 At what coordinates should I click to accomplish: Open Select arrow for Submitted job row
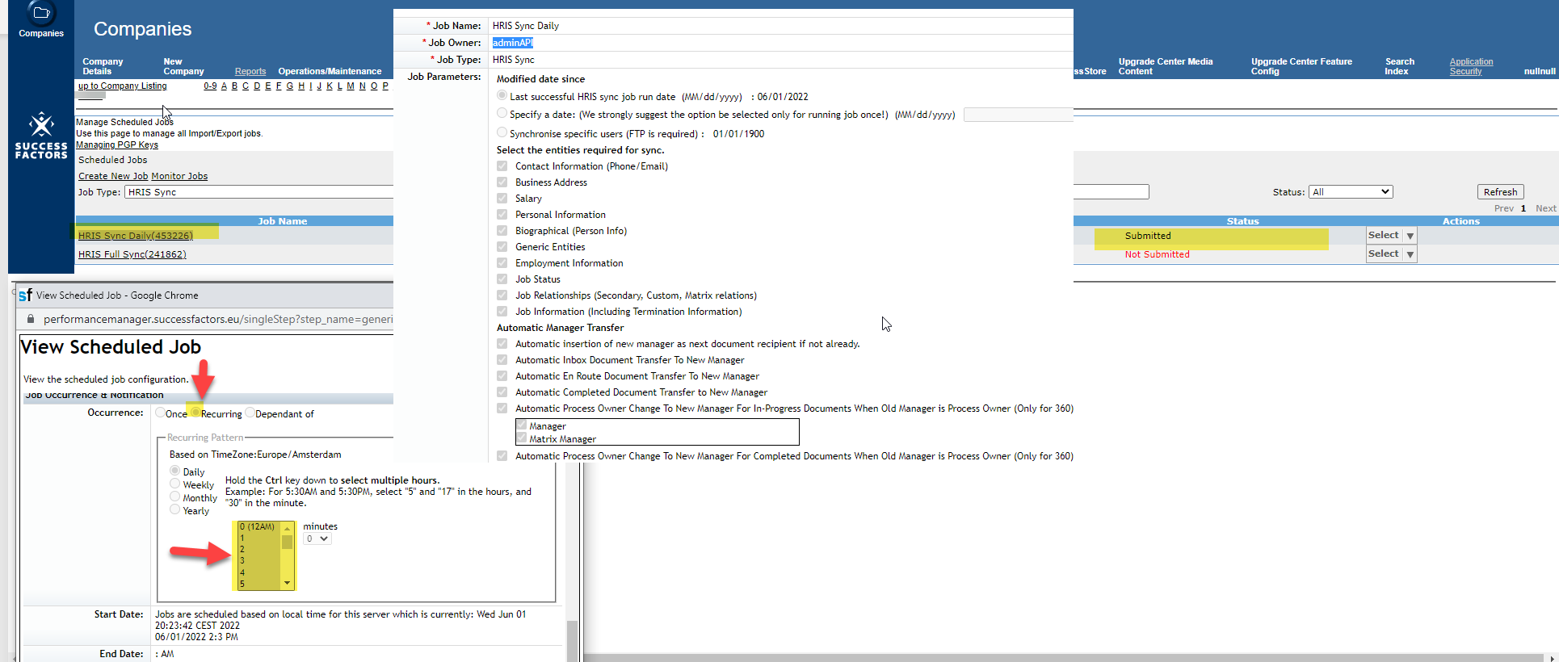tap(1410, 236)
